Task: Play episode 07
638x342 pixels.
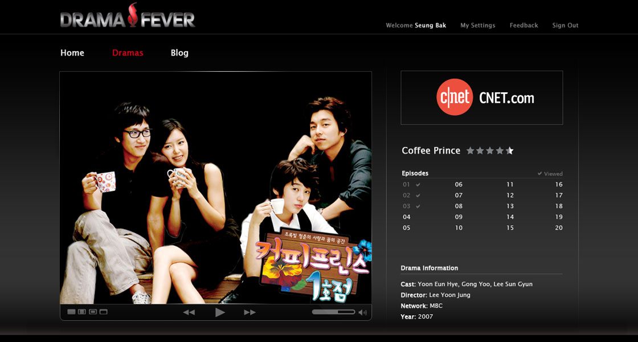Action: click(x=459, y=196)
